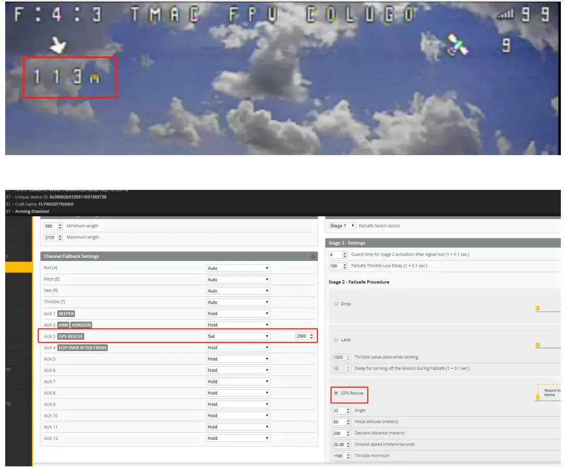The width and height of the screenshot is (565, 470).
Task: Select the GPS Rescue failsafe radio button
Action: tap(336, 393)
